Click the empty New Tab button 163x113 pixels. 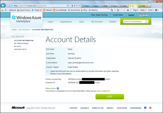(149, 6)
